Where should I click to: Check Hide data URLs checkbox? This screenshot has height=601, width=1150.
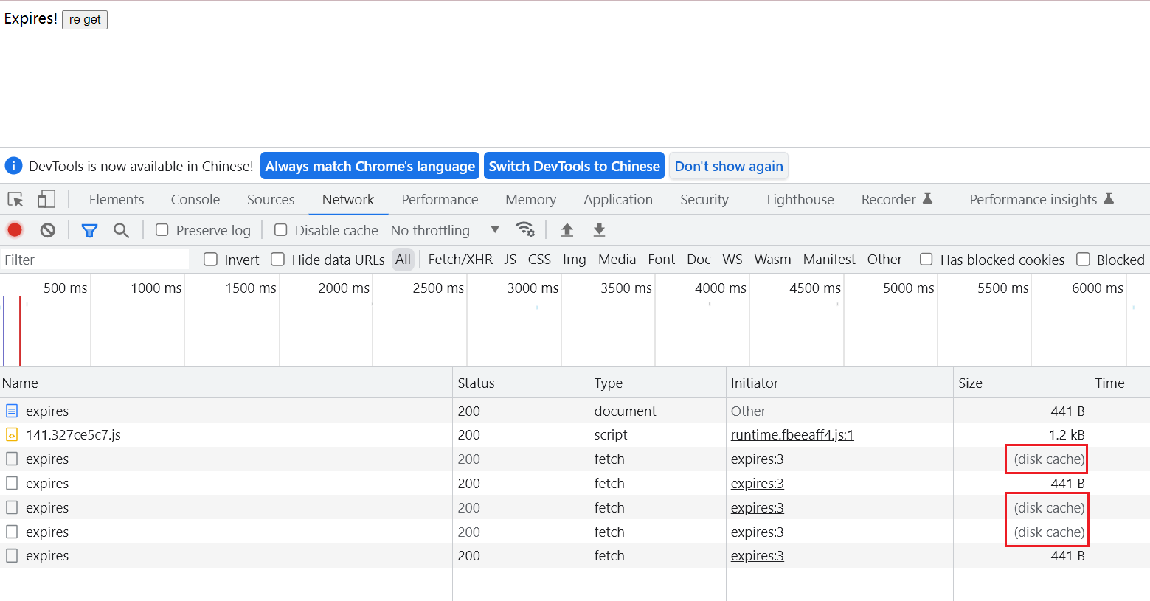pyautogui.click(x=278, y=260)
